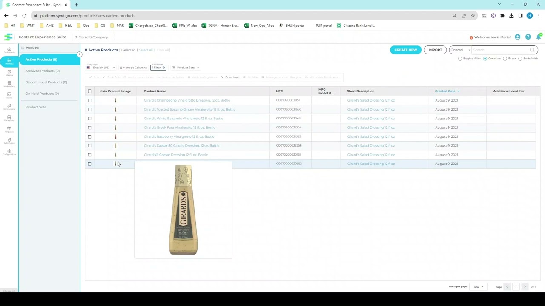The image size is (545, 306).
Task: Check the White Balsamic Vinaigrette row
Action: (89, 119)
